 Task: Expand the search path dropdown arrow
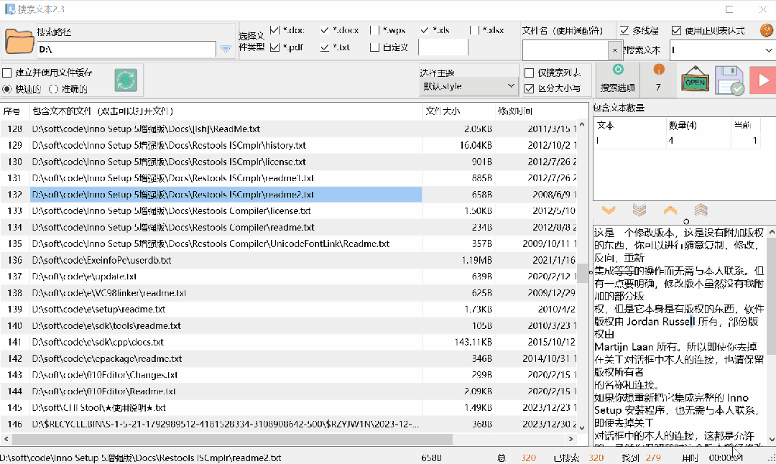(x=226, y=50)
